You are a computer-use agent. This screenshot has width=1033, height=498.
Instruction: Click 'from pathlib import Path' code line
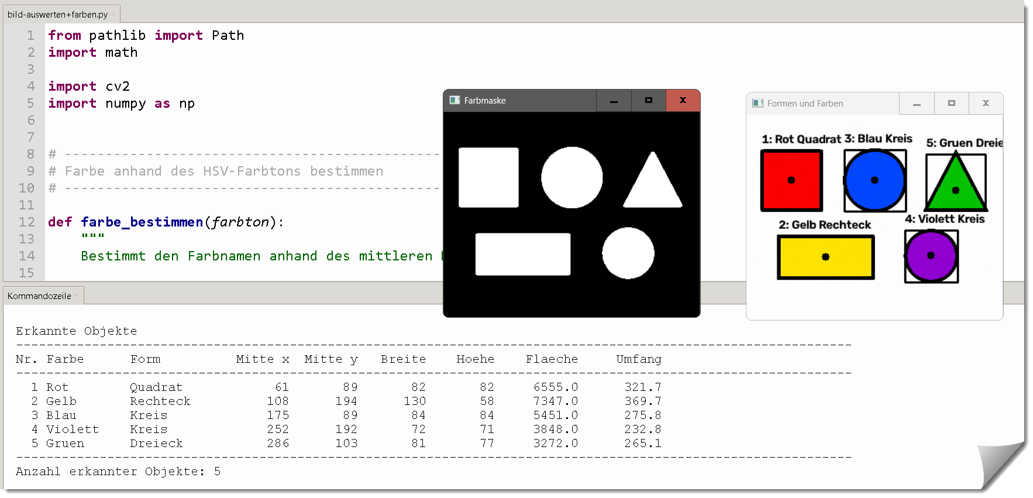coord(146,35)
